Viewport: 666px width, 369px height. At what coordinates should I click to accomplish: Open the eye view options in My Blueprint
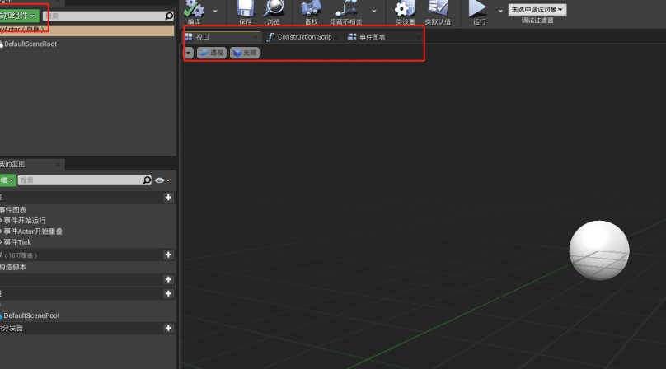pos(160,180)
